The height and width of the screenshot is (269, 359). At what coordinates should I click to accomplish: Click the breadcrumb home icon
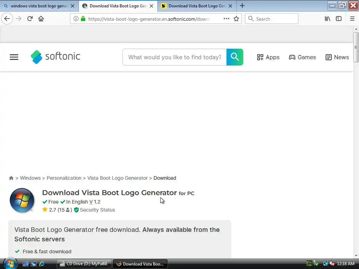(x=11, y=178)
